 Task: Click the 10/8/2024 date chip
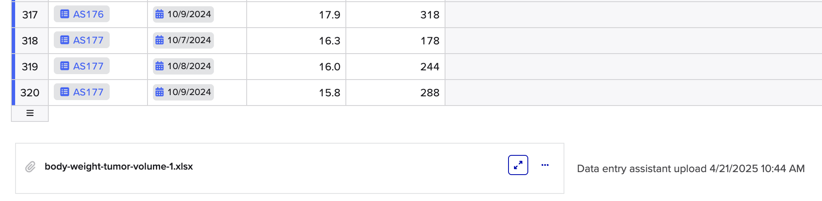coord(183,66)
